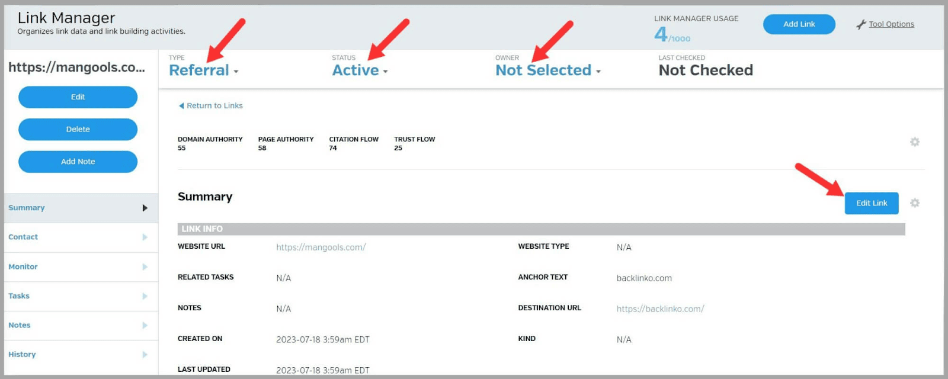Screen dimensions: 948x379
Task: Open the Not Selected owner dropdown
Action: point(547,70)
